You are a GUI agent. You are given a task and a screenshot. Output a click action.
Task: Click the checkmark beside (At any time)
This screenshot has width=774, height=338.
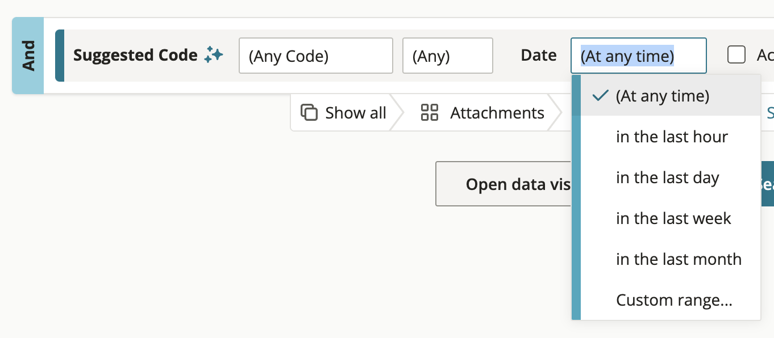coord(601,96)
